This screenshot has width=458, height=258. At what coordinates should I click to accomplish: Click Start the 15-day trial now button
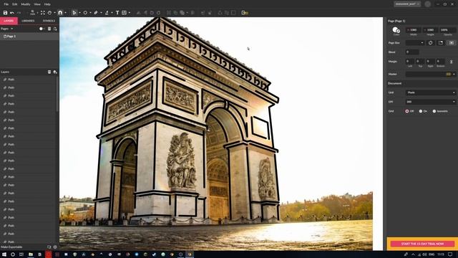coord(422,244)
